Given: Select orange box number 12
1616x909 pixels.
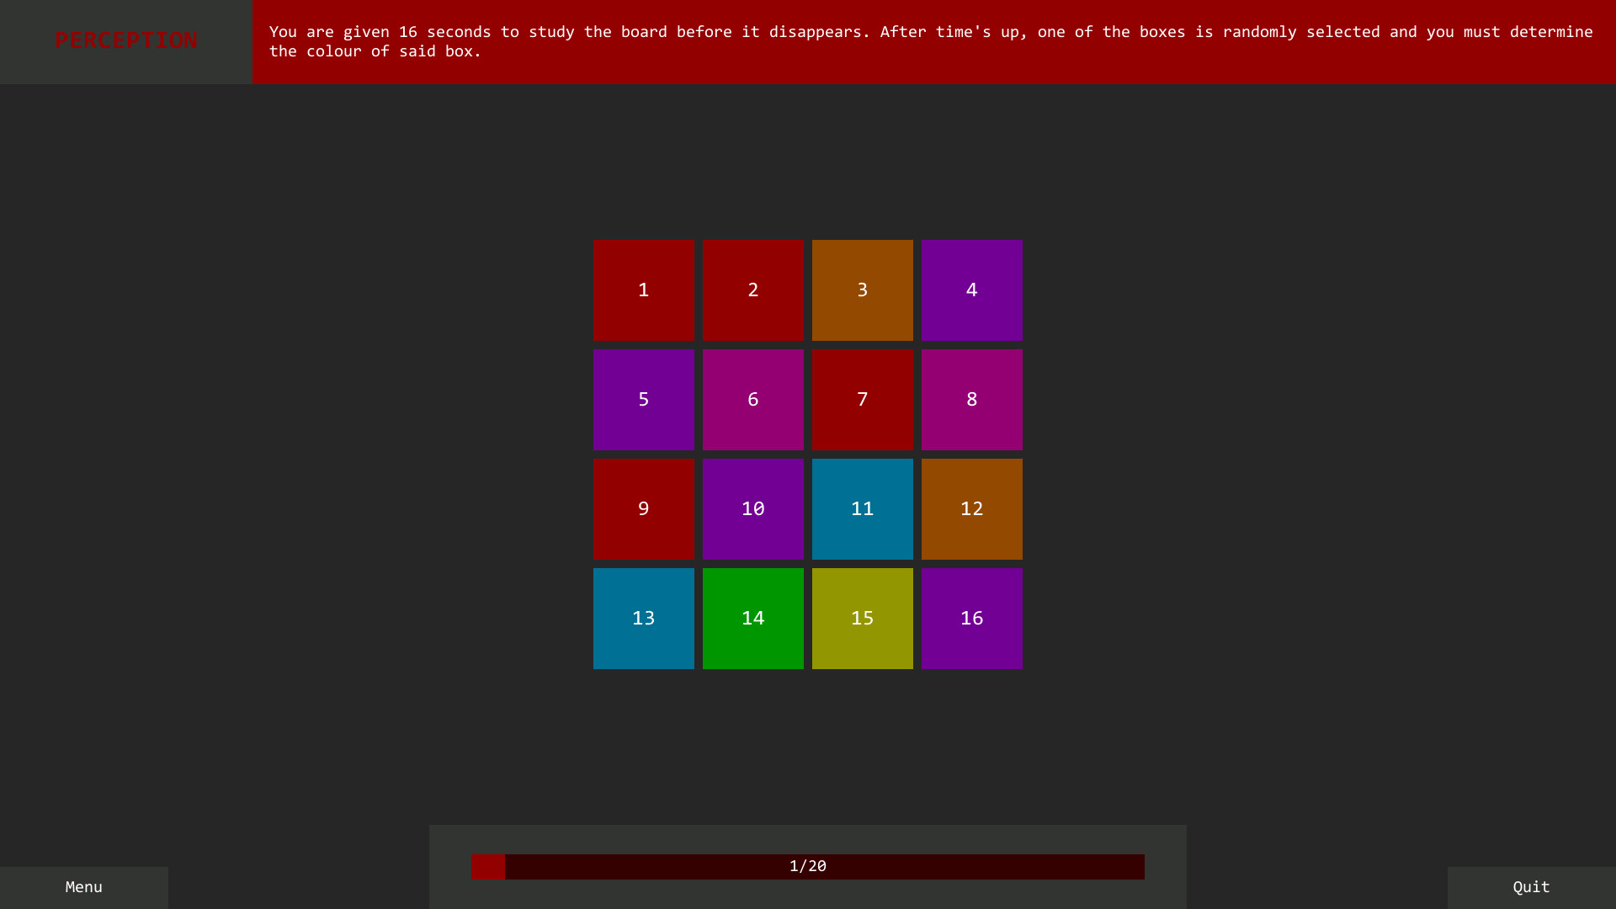Looking at the screenshot, I should pos(972,509).
